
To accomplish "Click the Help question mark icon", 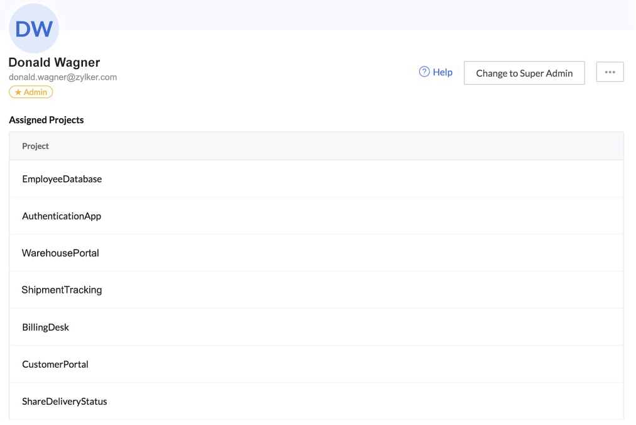I will pos(424,72).
